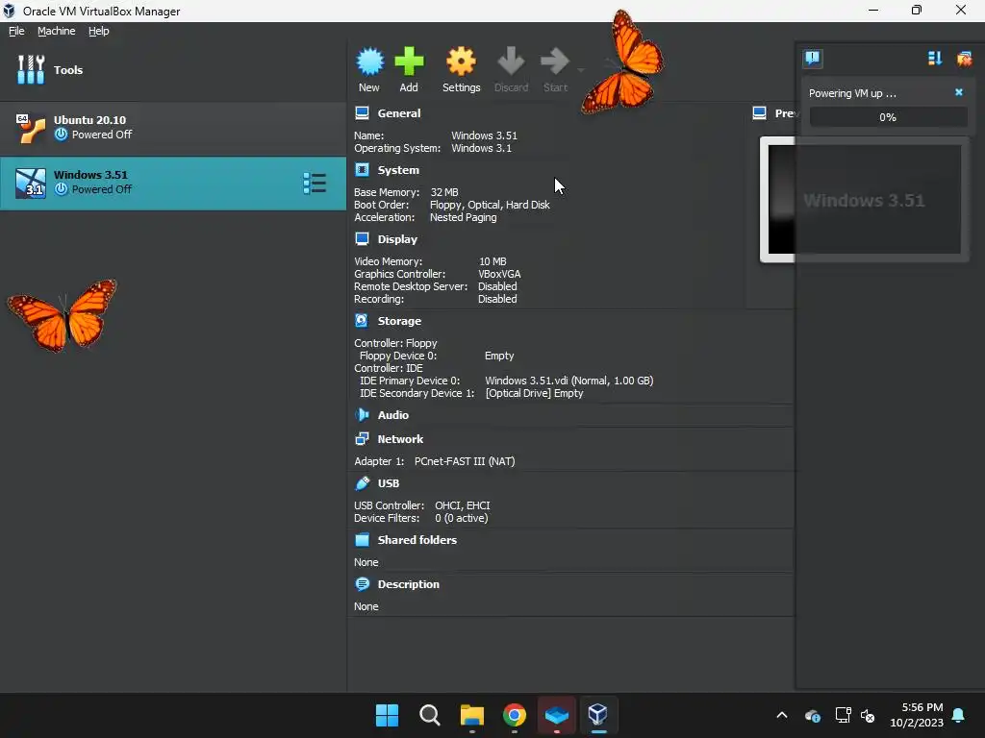This screenshot has height=738, width=985.
Task: Click the clear notifications icon
Action: pos(964,59)
